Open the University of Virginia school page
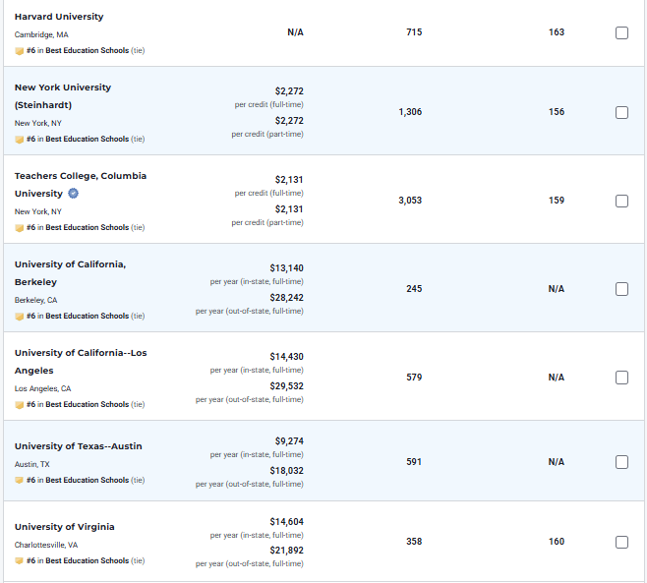Image resolution: width=647 pixels, height=583 pixels. tap(64, 527)
